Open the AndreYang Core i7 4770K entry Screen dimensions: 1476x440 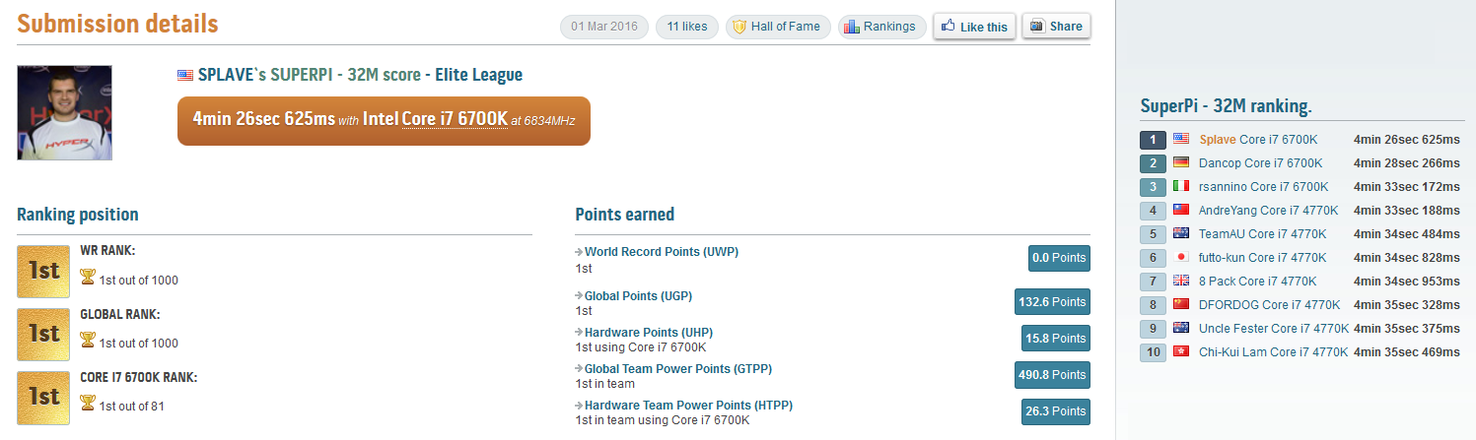point(1268,211)
